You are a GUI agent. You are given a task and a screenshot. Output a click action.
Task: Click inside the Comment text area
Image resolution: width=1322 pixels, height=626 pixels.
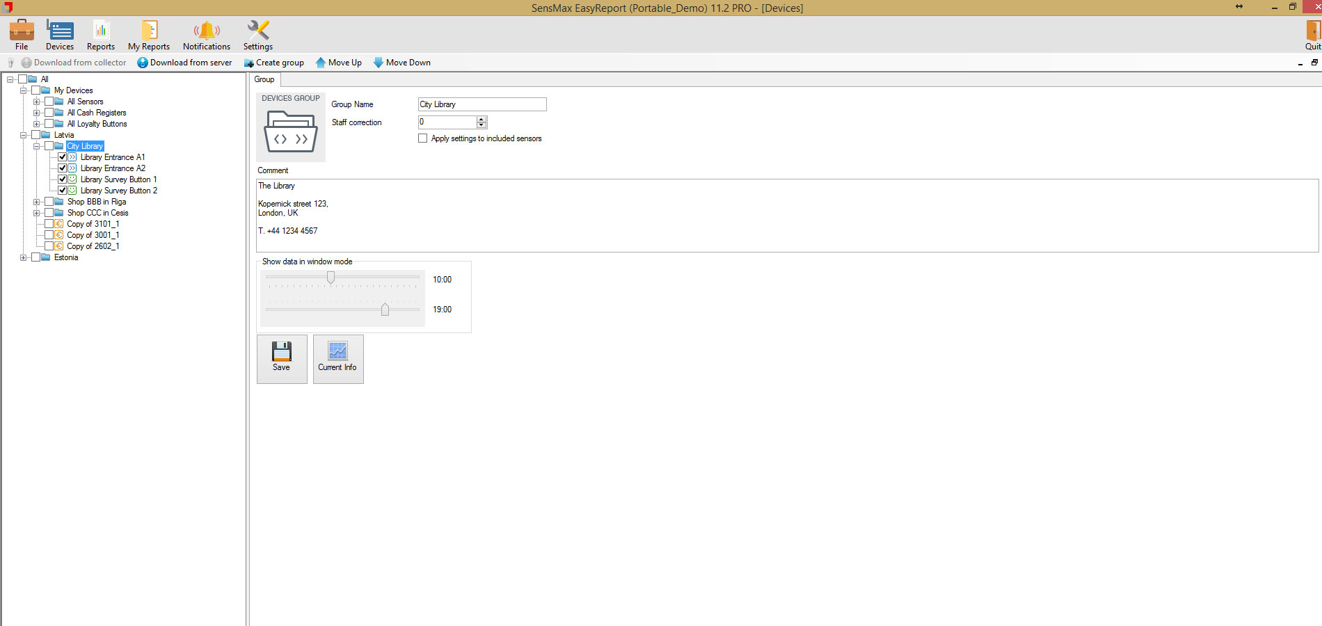point(788,216)
